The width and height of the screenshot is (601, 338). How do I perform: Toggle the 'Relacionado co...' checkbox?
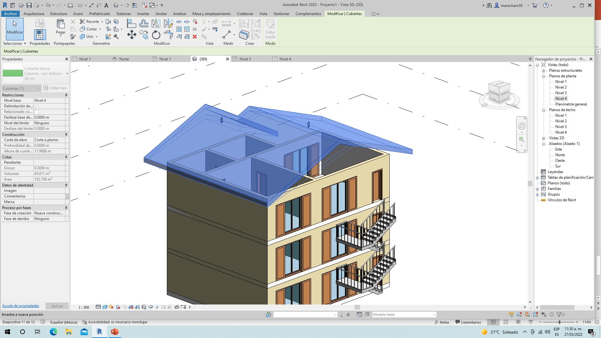(37, 112)
